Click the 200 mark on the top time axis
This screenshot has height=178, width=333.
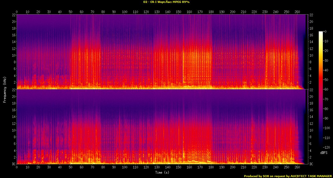coord(233,12)
